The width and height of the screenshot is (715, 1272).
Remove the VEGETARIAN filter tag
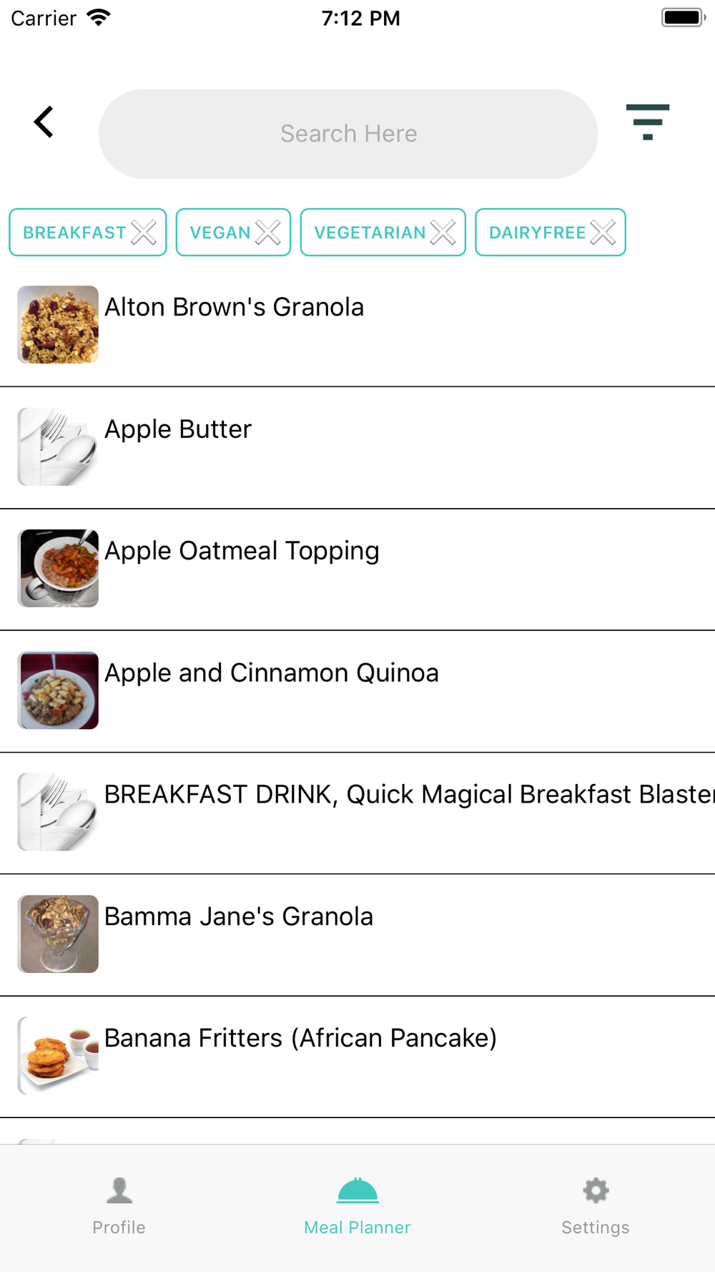[443, 233]
